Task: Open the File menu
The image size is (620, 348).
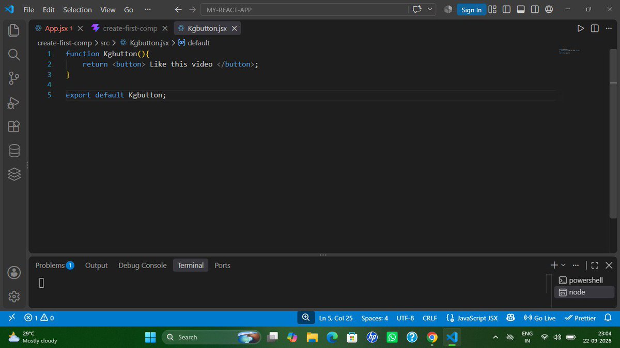Action: (x=29, y=9)
